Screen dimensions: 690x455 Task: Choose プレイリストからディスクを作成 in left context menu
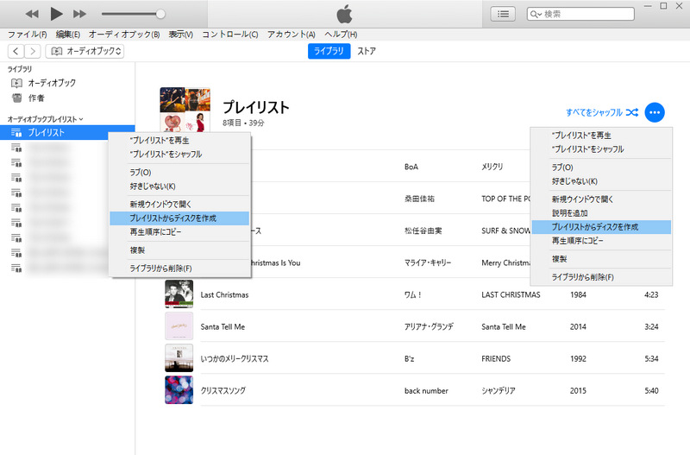pos(179,218)
